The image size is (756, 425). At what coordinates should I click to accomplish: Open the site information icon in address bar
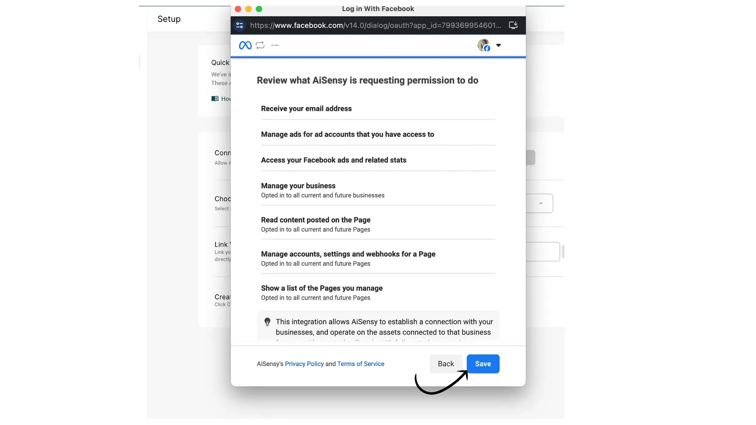(x=239, y=25)
